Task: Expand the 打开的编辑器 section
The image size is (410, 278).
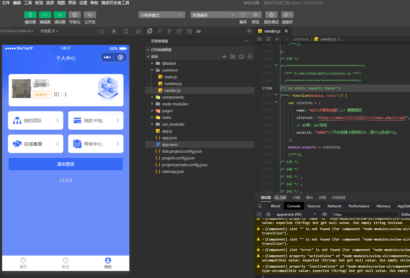Action: (200, 50)
